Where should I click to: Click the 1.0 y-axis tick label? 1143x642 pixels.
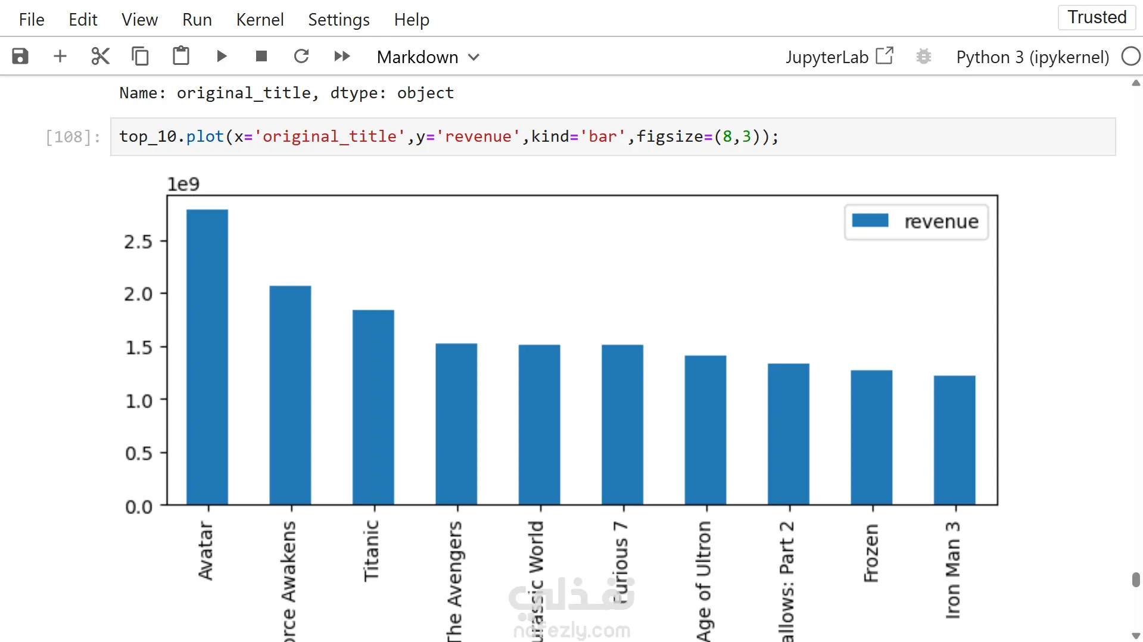138,401
